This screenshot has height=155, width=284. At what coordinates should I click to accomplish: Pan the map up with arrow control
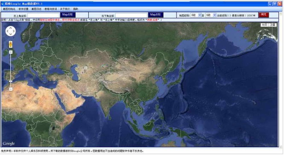tap(11, 28)
